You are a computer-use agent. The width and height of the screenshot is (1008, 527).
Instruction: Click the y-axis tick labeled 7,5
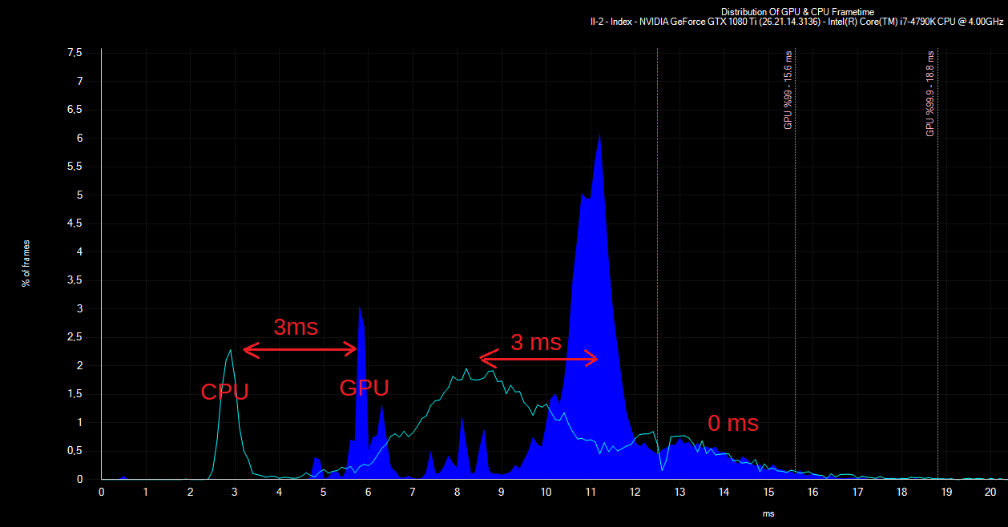click(75, 52)
